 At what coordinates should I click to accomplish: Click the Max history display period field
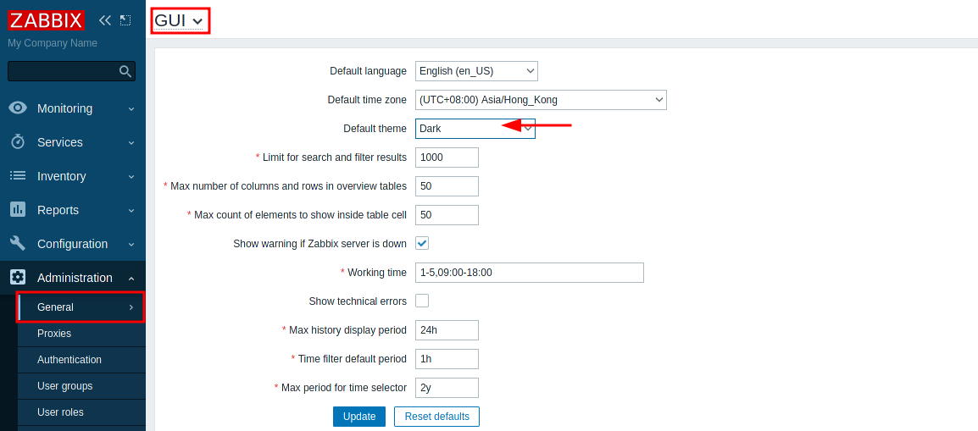coord(447,329)
